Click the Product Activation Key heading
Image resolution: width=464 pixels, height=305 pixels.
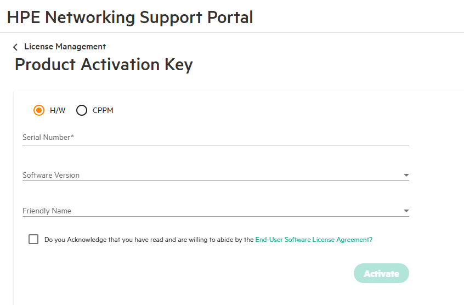pos(104,65)
